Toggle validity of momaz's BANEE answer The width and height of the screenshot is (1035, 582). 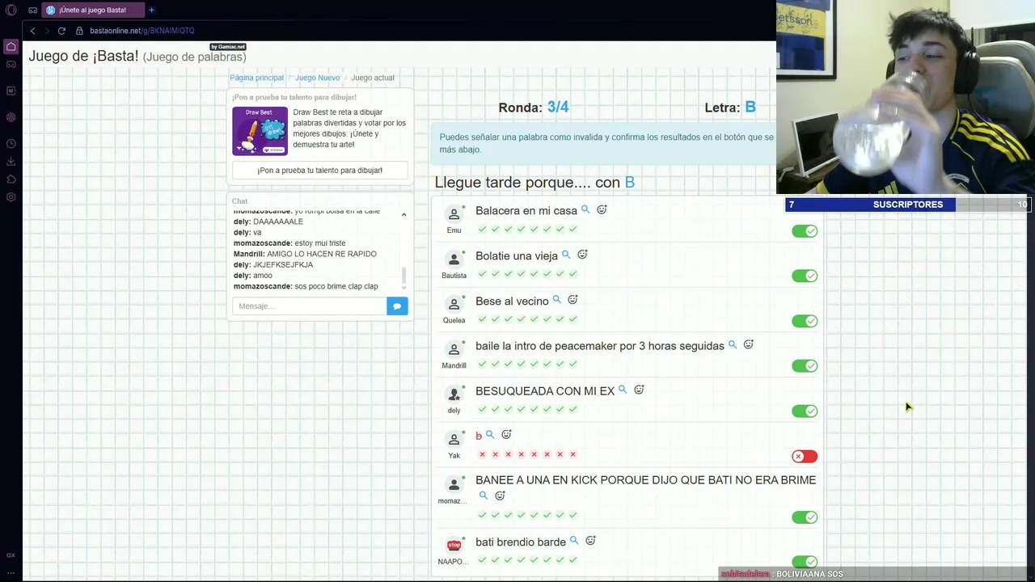[805, 517]
